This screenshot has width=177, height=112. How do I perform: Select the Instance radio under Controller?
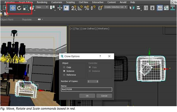coord(90,71)
